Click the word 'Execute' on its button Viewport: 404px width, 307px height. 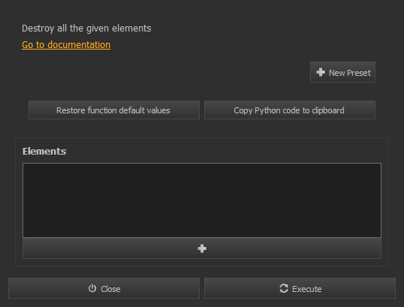click(307, 289)
